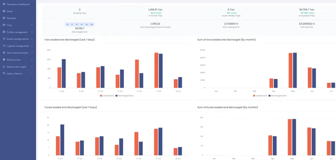This screenshot has height=160, width=336.
Task: Click the 'Trucks loaded and discharged (Last 7 Days)' title
Action: (x=71, y=107)
